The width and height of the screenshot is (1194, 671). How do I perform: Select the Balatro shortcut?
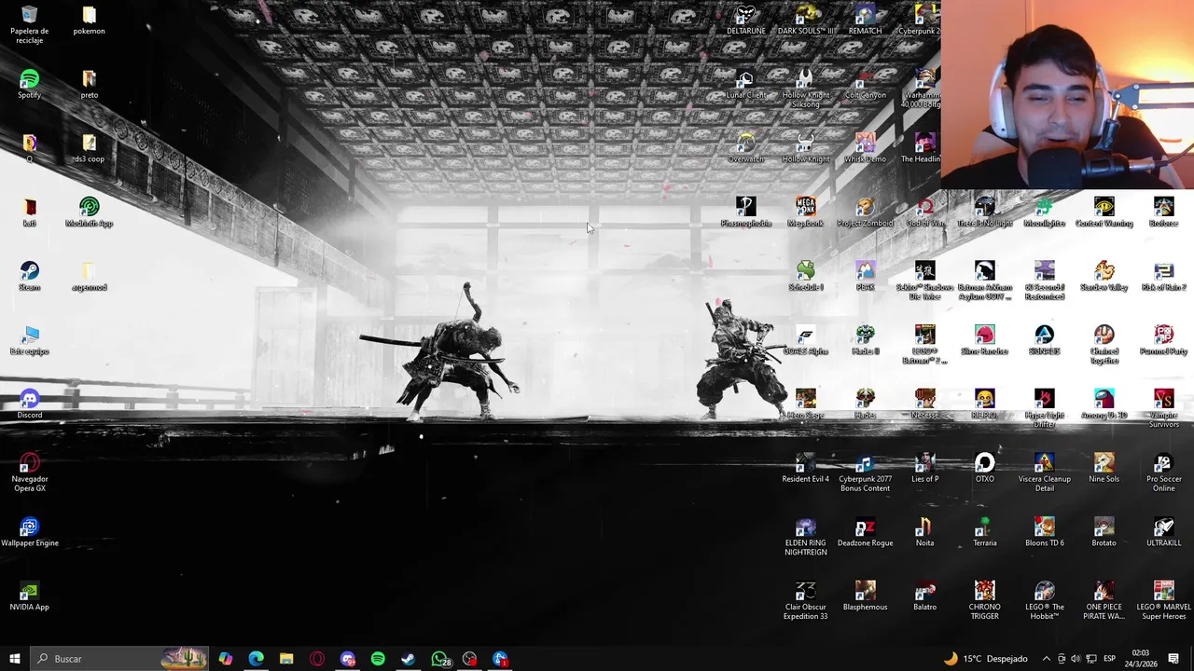924,596
